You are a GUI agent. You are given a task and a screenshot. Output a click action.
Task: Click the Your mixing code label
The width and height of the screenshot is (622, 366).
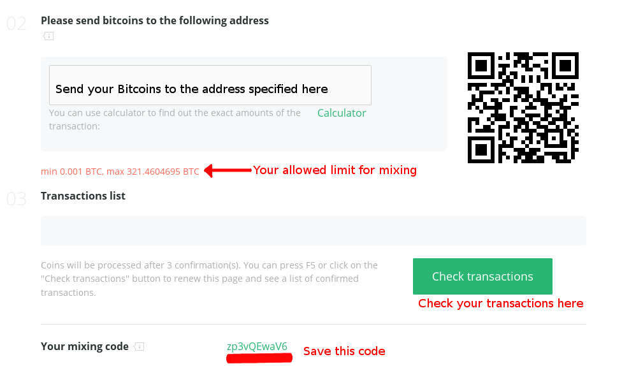85,346
